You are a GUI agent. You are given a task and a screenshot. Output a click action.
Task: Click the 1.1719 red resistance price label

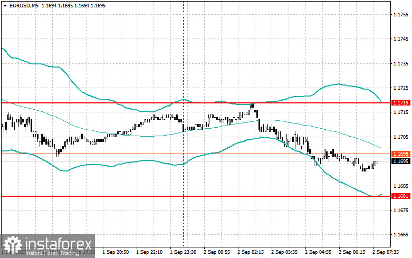[x=401, y=103]
